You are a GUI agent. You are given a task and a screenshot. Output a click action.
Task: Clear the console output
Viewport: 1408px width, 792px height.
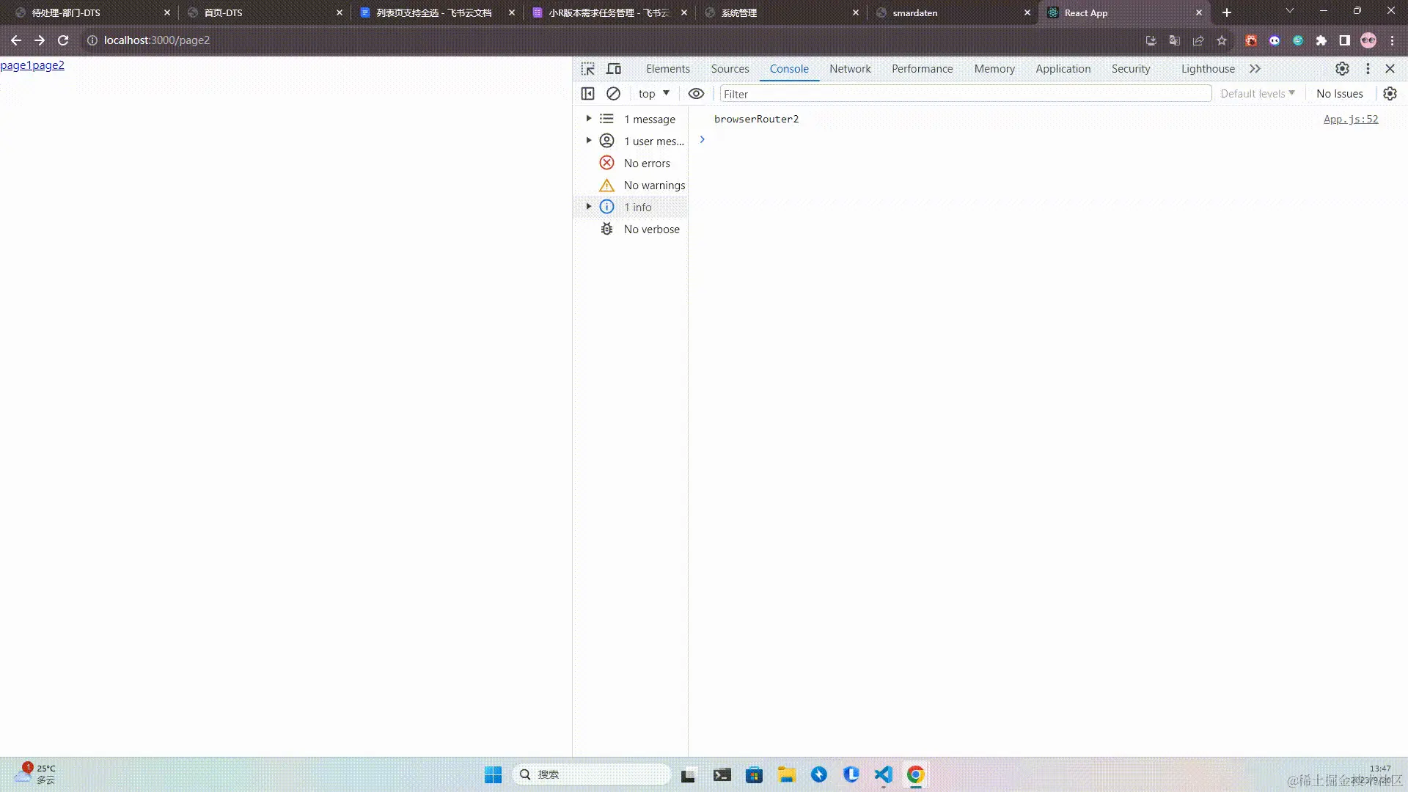613,93
